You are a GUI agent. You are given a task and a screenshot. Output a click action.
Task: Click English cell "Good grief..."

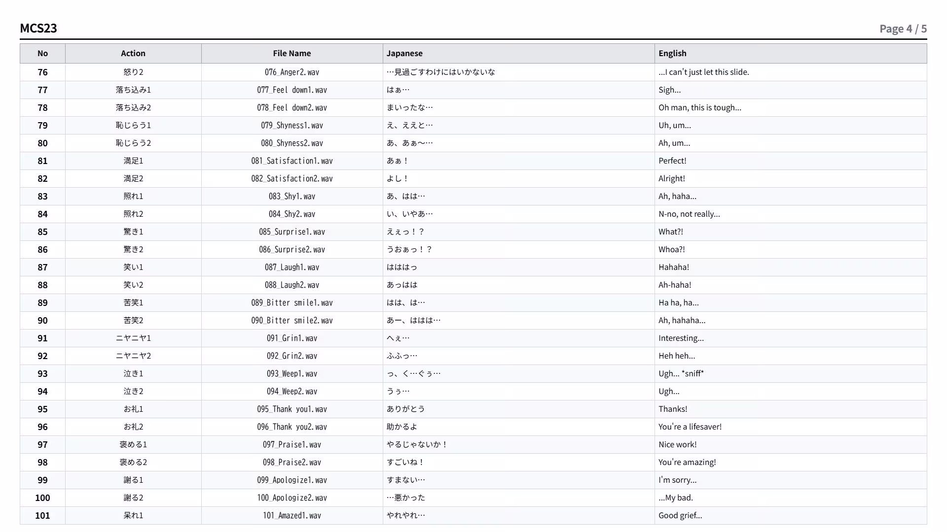pos(791,516)
